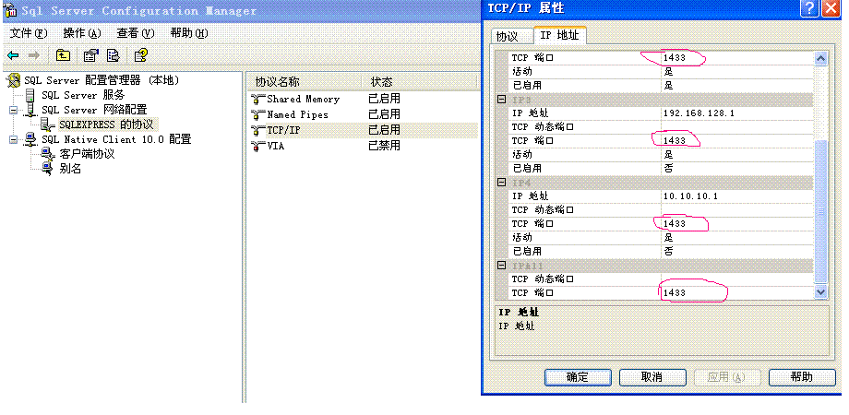Click the 客户端协议 node icon

[x=48, y=154]
